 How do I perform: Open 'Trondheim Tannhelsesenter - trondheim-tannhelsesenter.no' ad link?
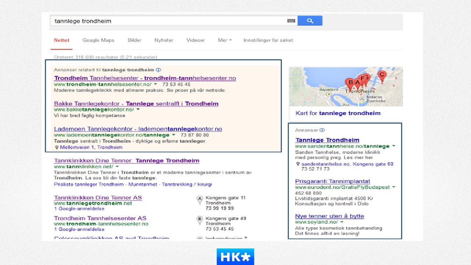coord(145,78)
